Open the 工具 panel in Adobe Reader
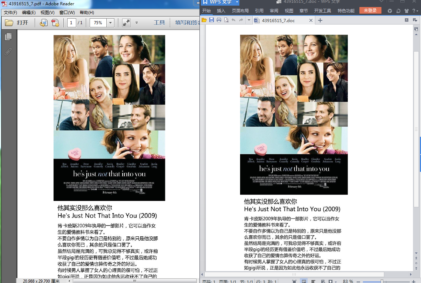Image resolution: width=421 pixels, height=283 pixels. point(159,23)
